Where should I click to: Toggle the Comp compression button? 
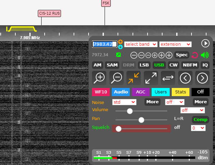pyautogui.click(x=200, y=120)
